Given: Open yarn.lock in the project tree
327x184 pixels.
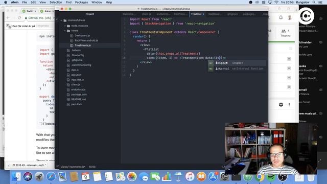Looking at the screenshot, I should pyautogui.click(x=77, y=104).
